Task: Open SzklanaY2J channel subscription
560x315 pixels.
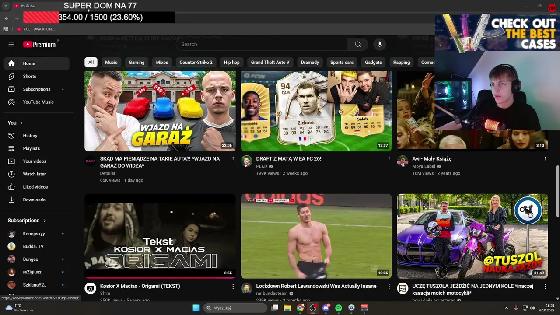Action: tap(37, 285)
